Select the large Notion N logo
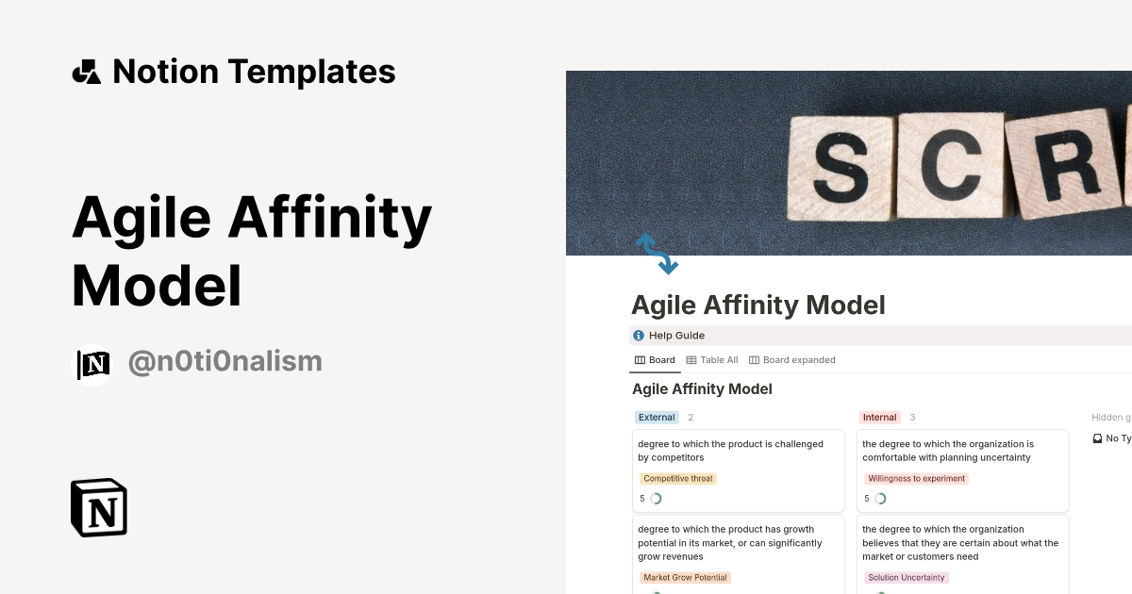The width and height of the screenshot is (1132, 594). pos(98,507)
